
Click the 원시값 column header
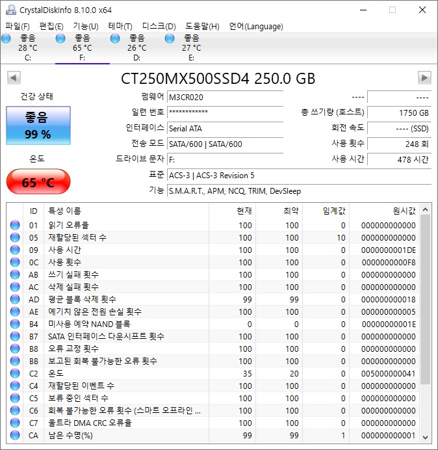[x=384, y=211]
